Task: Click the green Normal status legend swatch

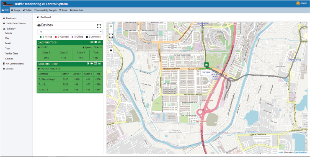Action: pyautogui.click(x=41, y=37)
